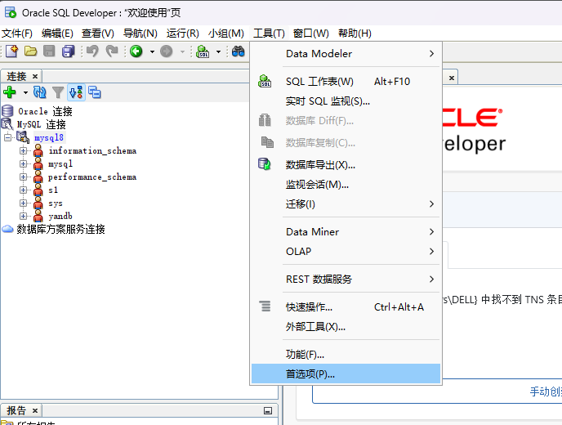Expand the performance_schema node

point(24,177)
